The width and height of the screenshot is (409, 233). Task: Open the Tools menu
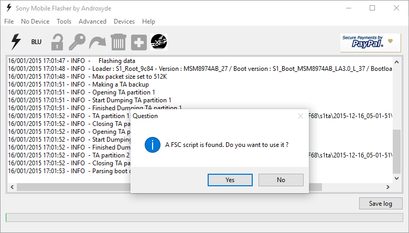tap(64, 22)
